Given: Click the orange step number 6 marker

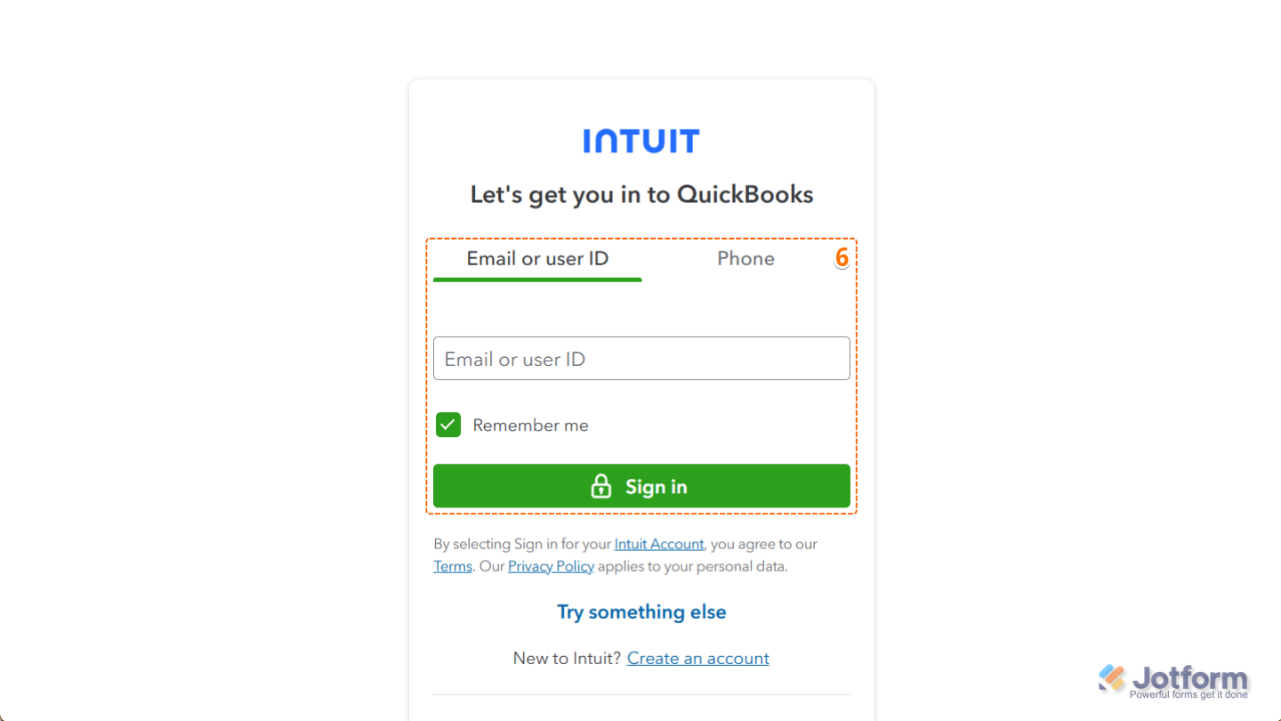Looking at the screenshot, I should coord(842,258).
